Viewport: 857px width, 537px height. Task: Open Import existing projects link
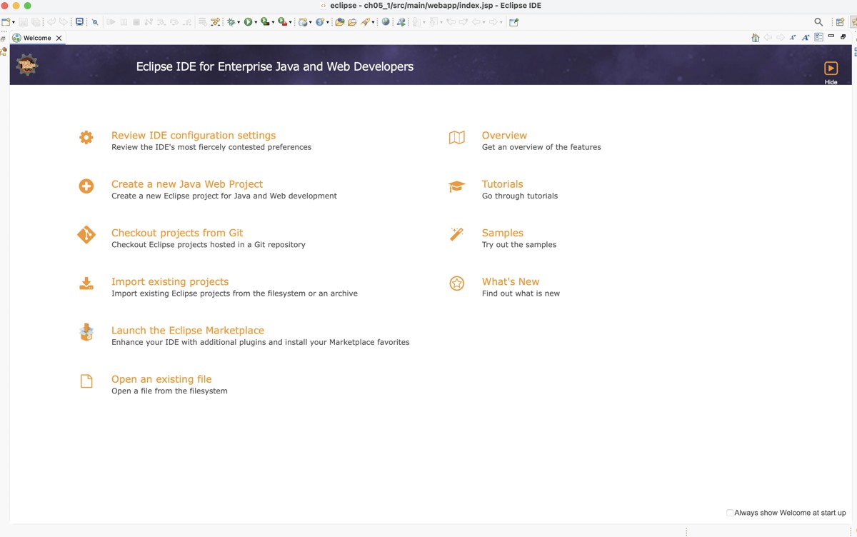(170, 281)
